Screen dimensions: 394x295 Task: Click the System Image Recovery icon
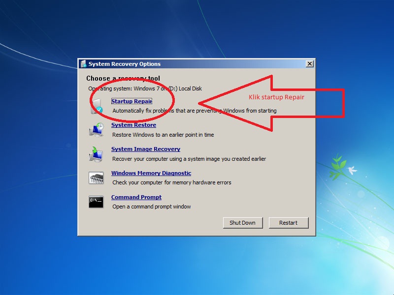tap(96, 154)
